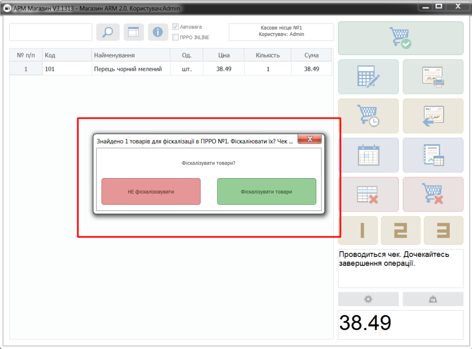Open the calculator with pencil button
472x349 pixels.
click(x=368, y=76)
